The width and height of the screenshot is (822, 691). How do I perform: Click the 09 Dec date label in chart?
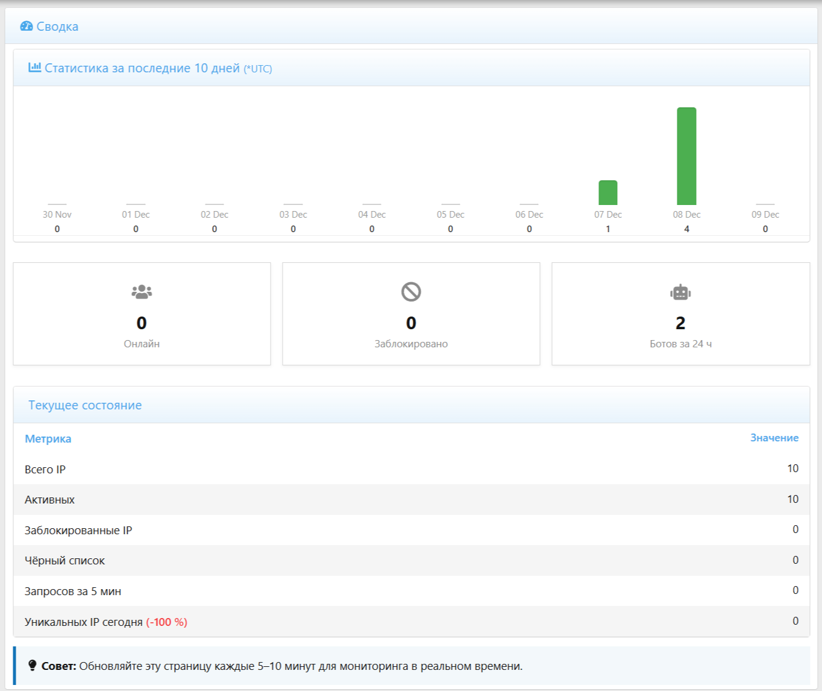765,215
